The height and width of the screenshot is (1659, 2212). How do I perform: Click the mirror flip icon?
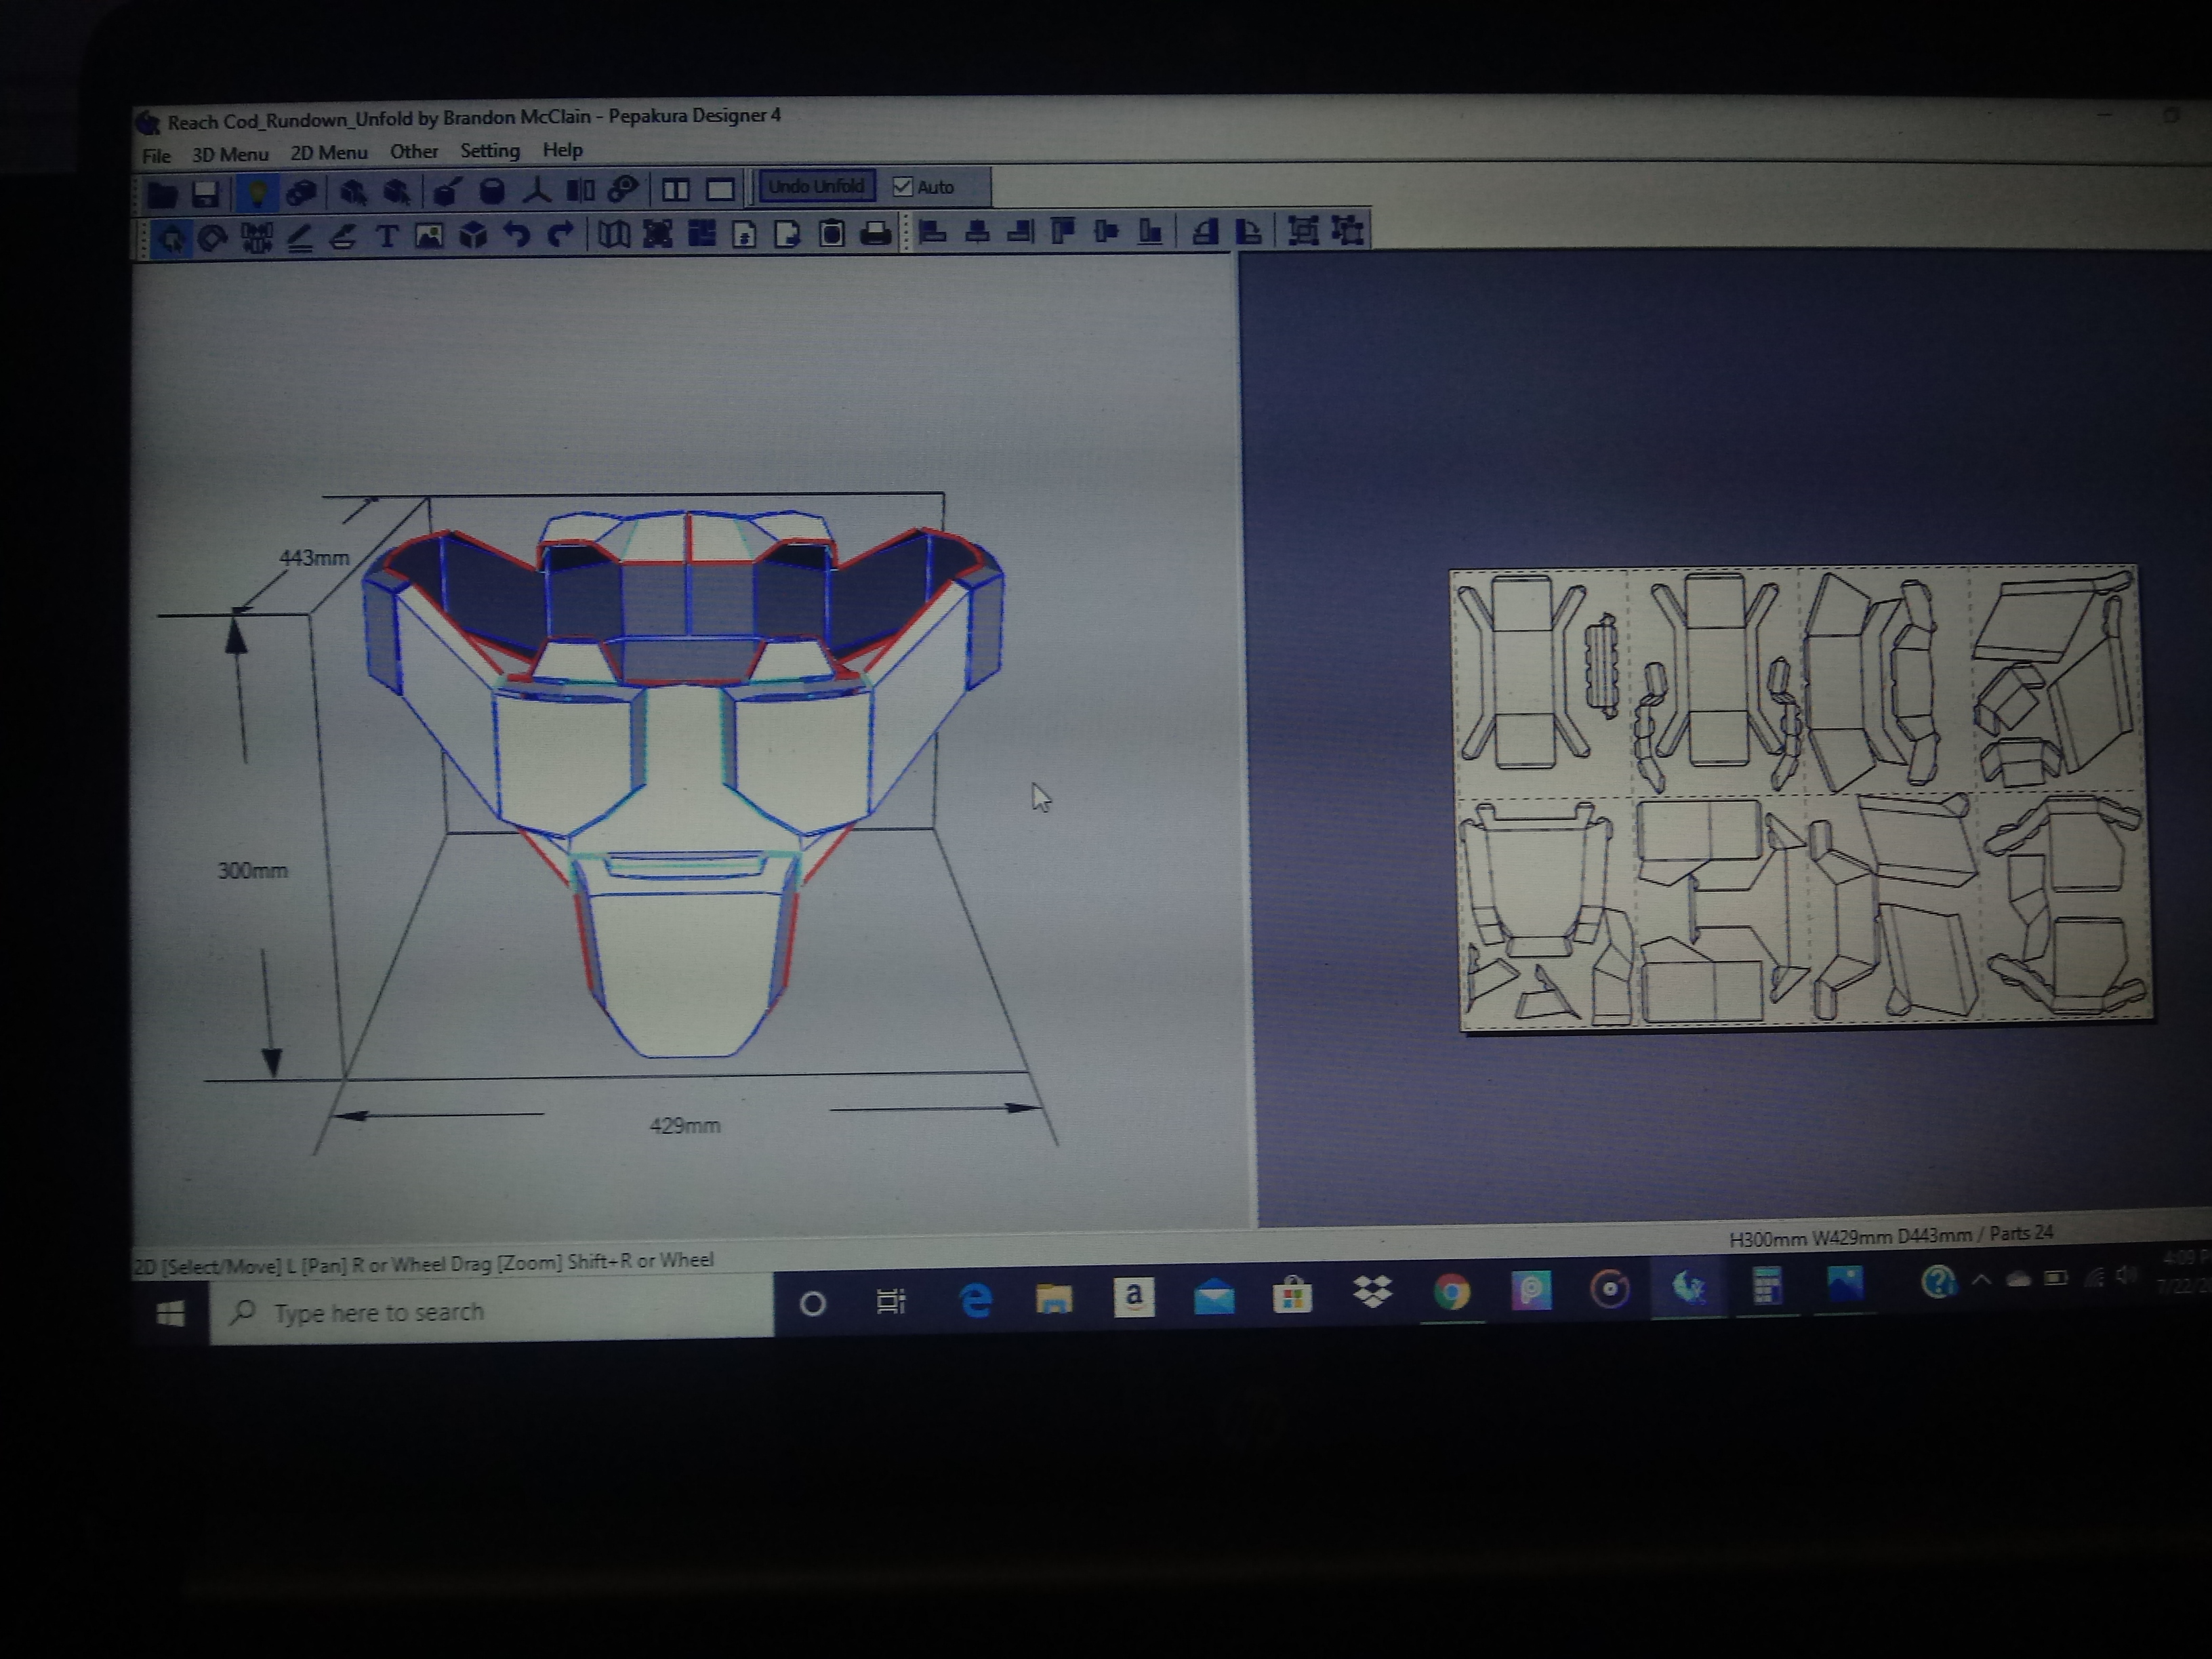[x=580, y=190]
